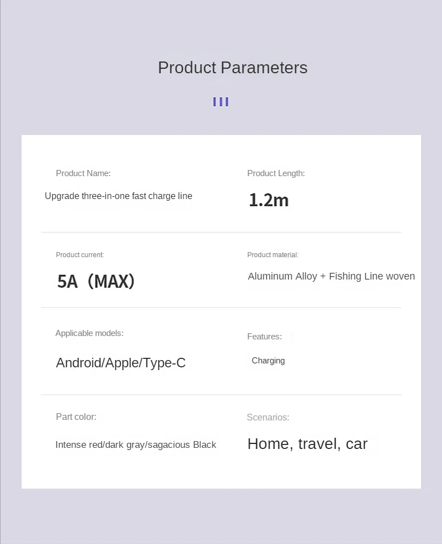
Task: Select the Product Length label
Action: click(x=276, y=173)
